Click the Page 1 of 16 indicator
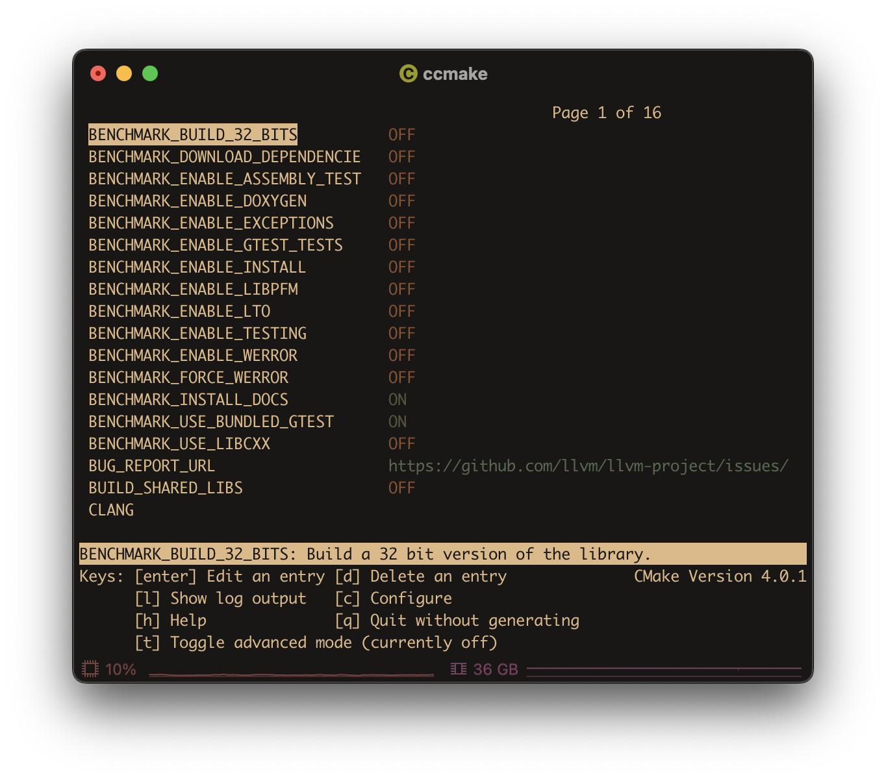 point(607,113)
